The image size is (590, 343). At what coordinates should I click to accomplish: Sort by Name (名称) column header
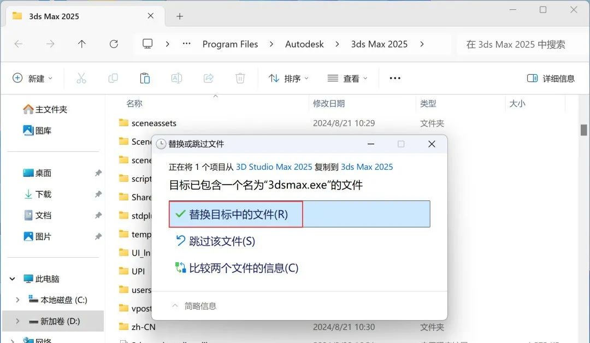(x=134, y=103)
